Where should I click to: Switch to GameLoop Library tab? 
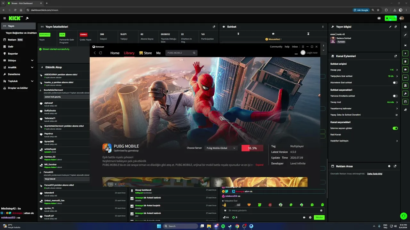[129, 53]
